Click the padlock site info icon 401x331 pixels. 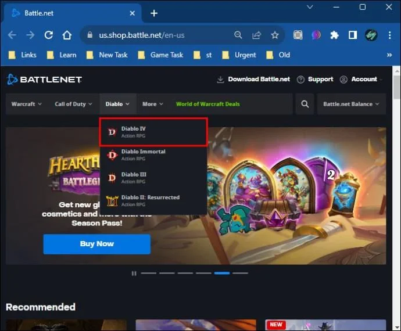click(x=89, y=35)
